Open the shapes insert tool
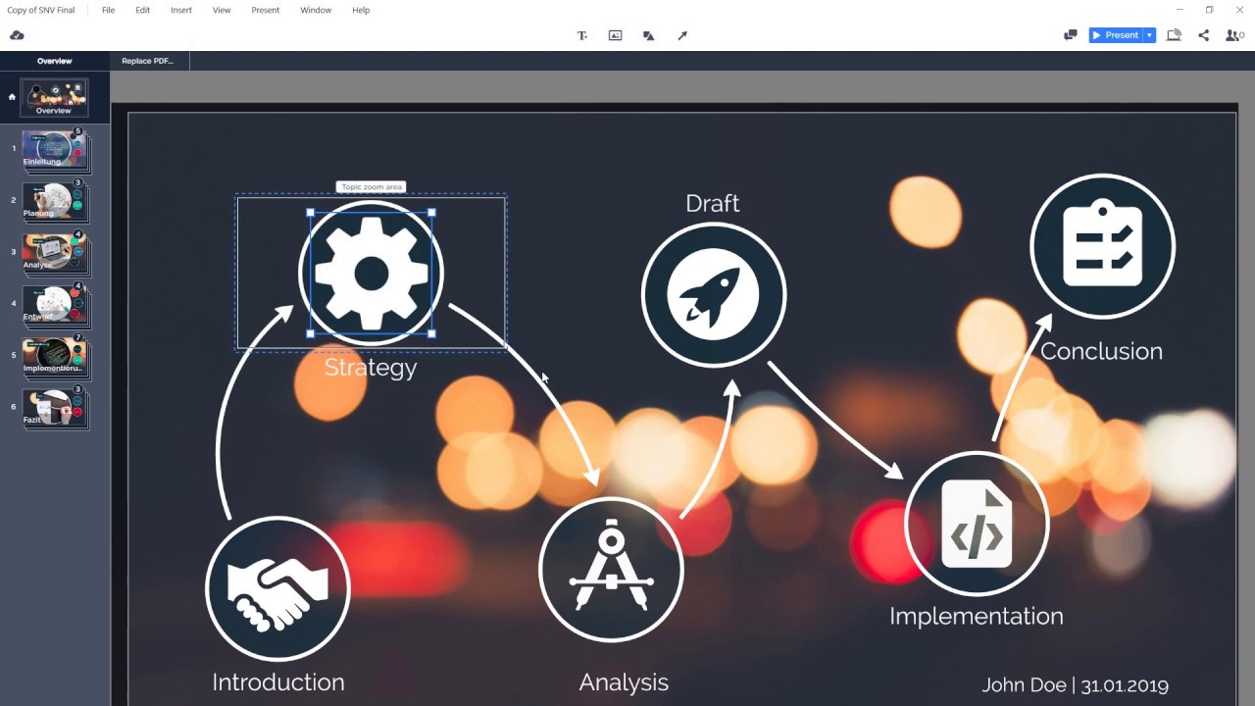The height and width of the screenshot is (706, 1255). [648, 35]
